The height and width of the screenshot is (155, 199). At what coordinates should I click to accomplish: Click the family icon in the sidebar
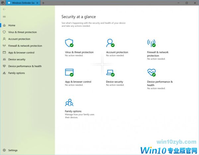pyautogui.click(x=4, y=73)
